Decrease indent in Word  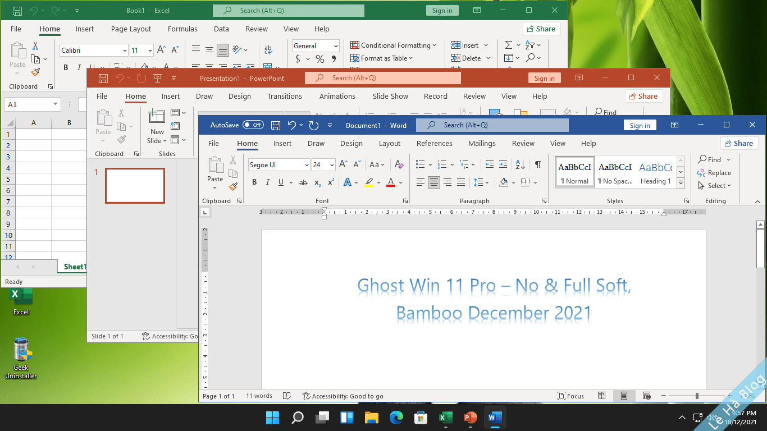[489, 164]
